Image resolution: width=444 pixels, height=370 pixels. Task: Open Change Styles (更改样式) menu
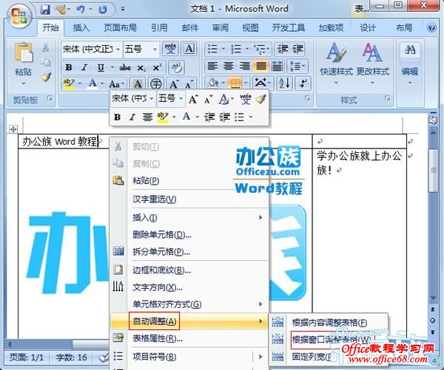pyautogui.click(x=372, y=63)
